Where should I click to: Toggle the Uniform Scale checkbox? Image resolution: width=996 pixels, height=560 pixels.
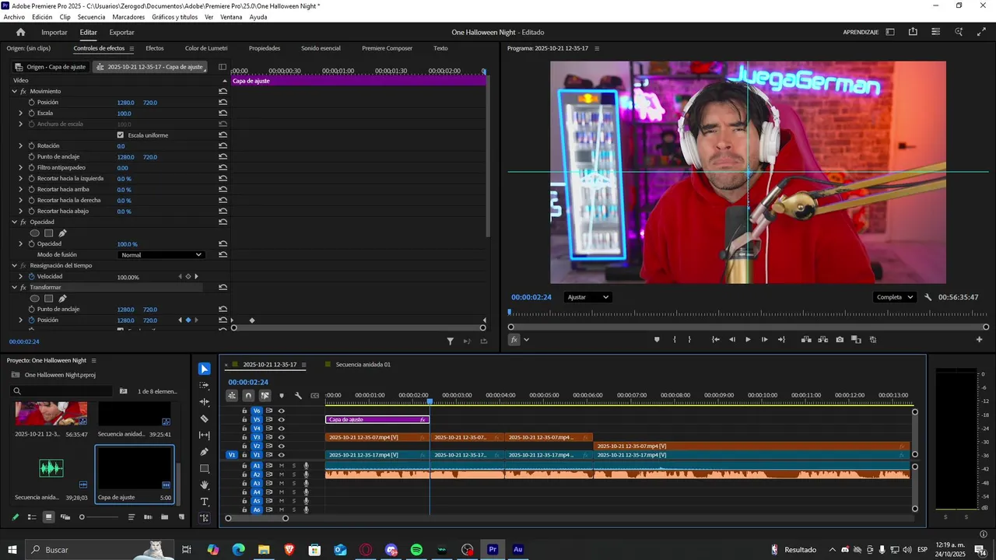click(120, 135)
